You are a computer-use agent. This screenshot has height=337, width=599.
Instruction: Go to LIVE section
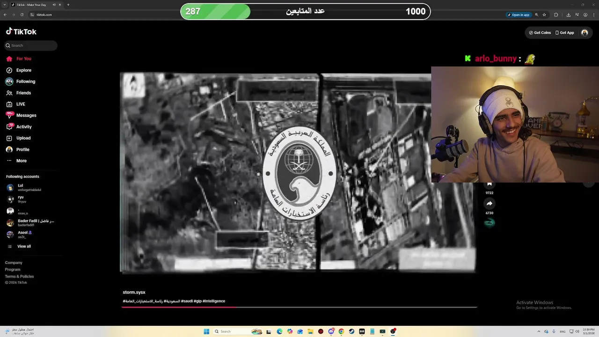pyautogui.click(x=15, y=104)
